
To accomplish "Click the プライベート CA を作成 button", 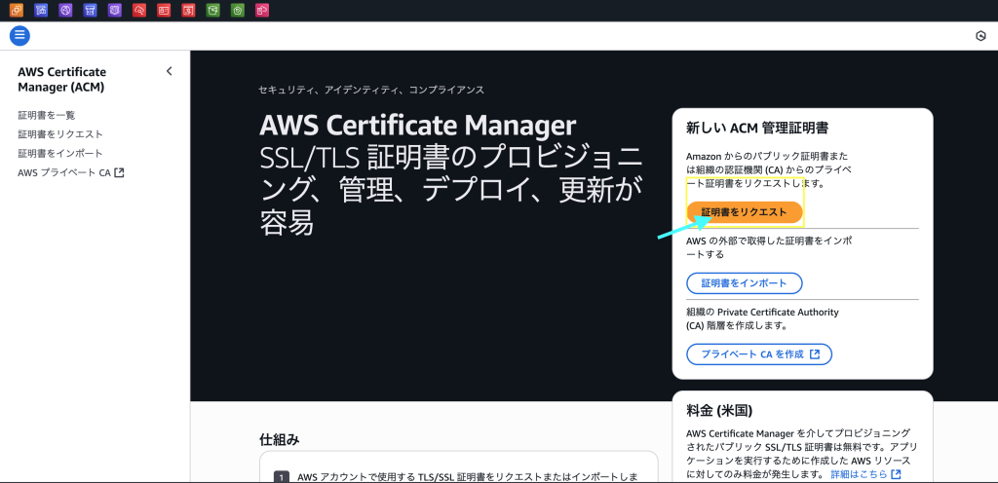I will coord(759,354).
